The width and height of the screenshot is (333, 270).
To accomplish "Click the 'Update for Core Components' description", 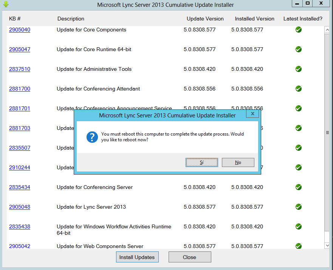I will point(91,30).
